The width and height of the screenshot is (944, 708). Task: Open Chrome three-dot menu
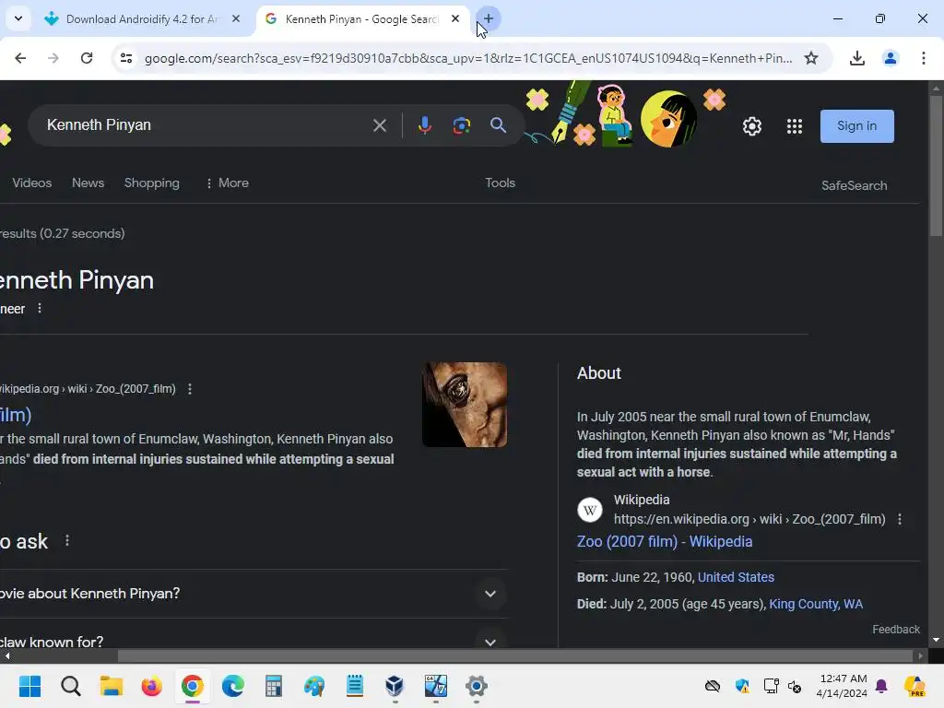923,58
